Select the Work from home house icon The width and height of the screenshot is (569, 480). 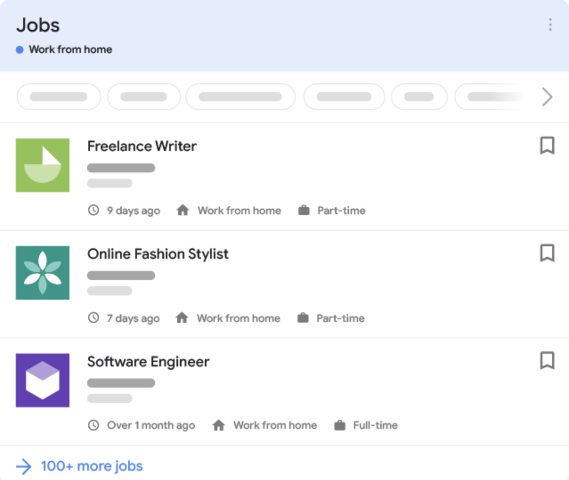(x=183, y=210)
